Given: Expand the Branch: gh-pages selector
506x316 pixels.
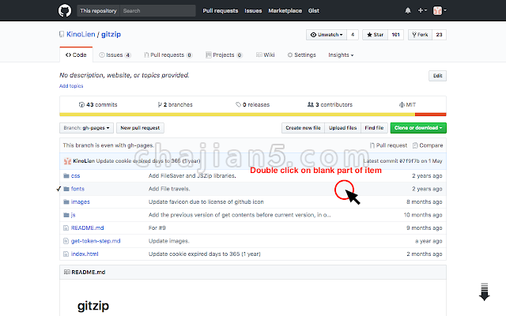Looking at the screenshot, I should [x=86, y=128].
